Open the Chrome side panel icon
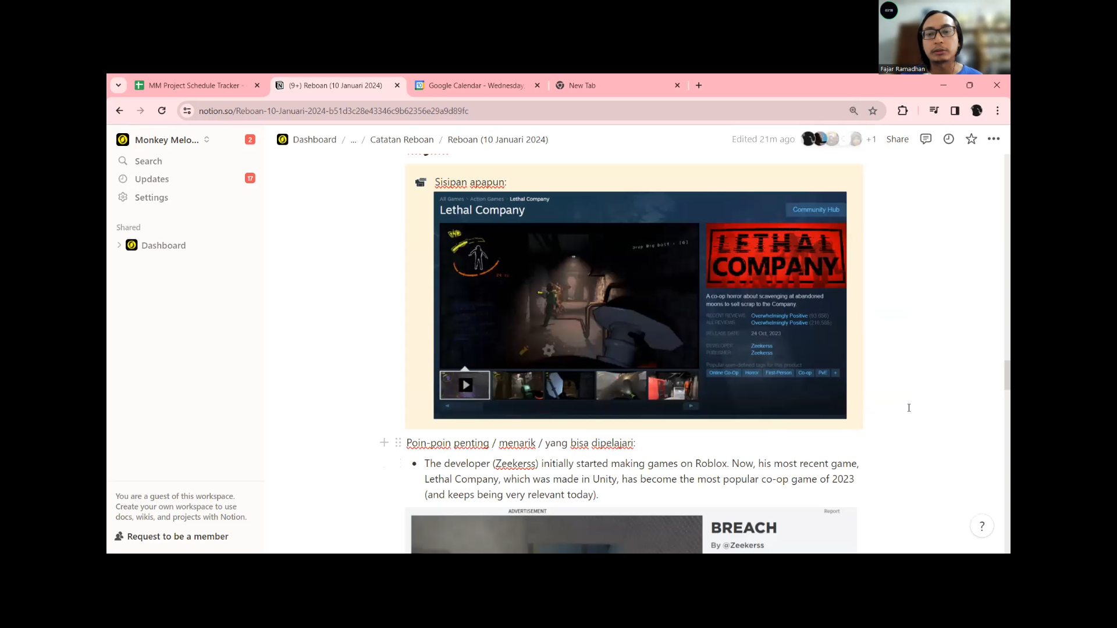Screen dimensions: 1117x628 (955, 110)
